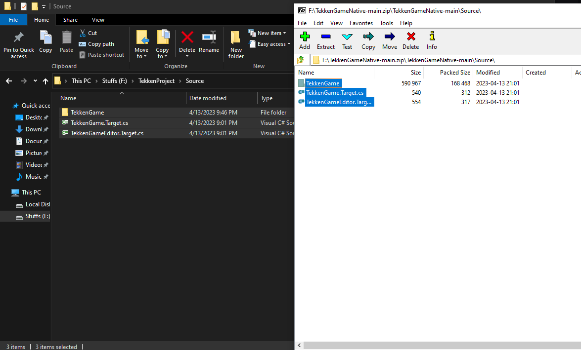Click the 7-Zip archive path field
The height and width of the screenshot is (350, 581).
coord(446,60)
